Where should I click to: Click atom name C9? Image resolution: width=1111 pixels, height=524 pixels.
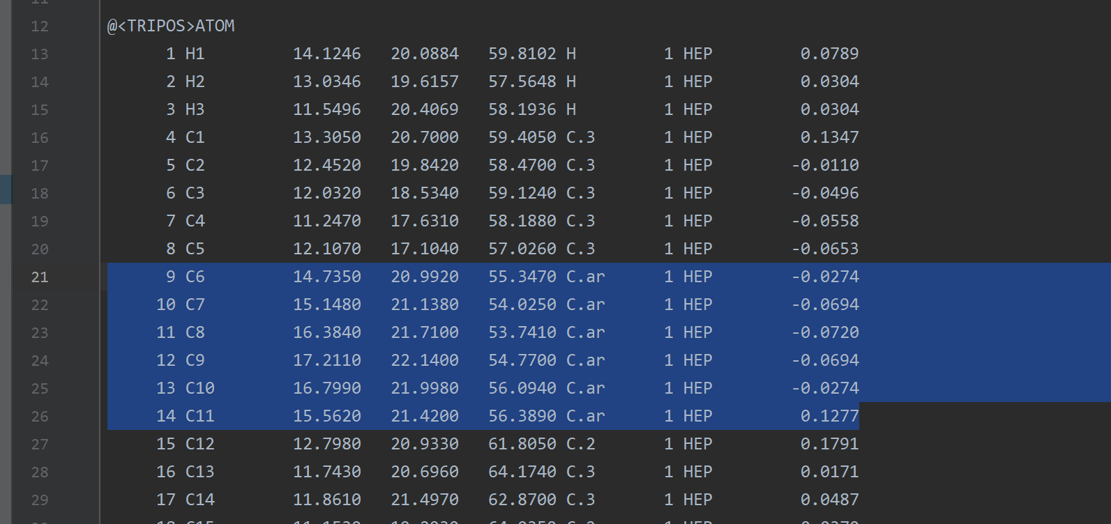pos(195,360)
